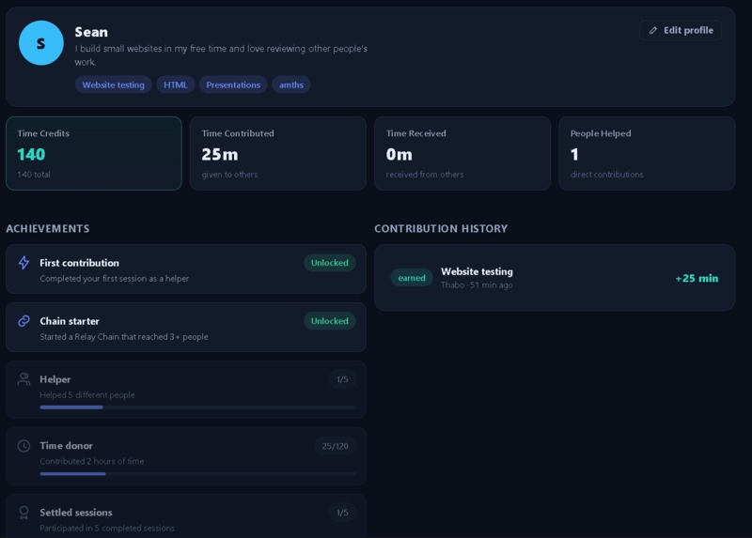This screenshot has height=538, width=752.
Task: Click the chain link Chain starter icon
Action: (x=23, y=321)
